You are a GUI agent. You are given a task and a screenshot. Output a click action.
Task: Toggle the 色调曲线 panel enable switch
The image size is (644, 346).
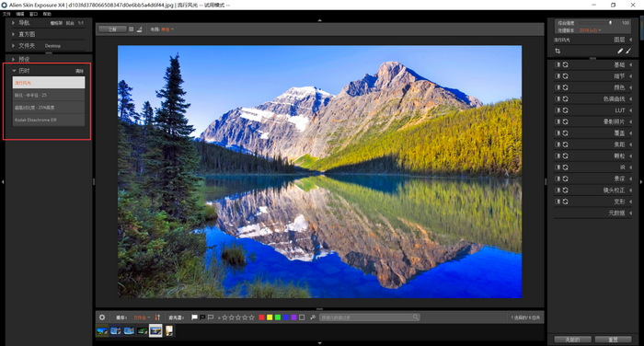(558, 99)
